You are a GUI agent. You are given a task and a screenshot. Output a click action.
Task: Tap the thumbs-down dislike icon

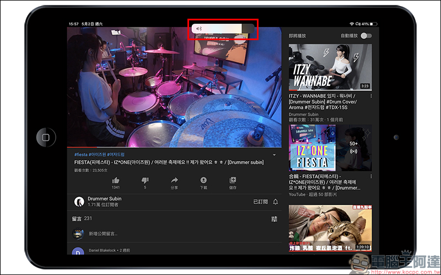tap(145, 180)
